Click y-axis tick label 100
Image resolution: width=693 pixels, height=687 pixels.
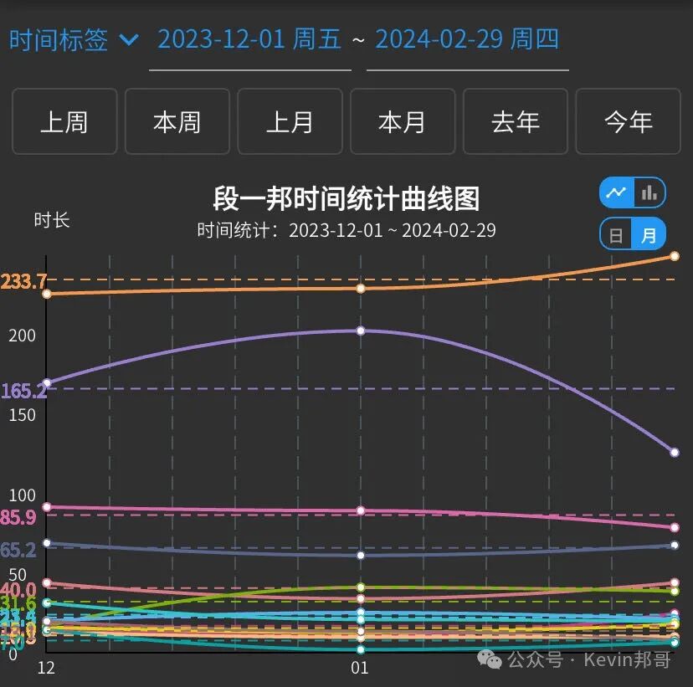[22, 495]
